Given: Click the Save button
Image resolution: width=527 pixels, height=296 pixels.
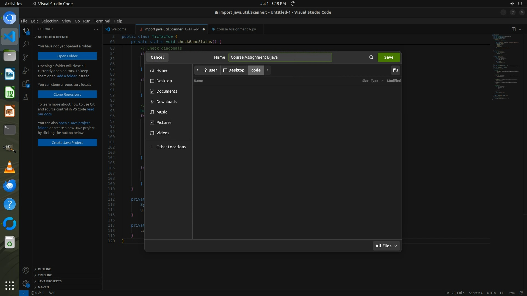Looking at the screenshot, I should tap(389, 57).
